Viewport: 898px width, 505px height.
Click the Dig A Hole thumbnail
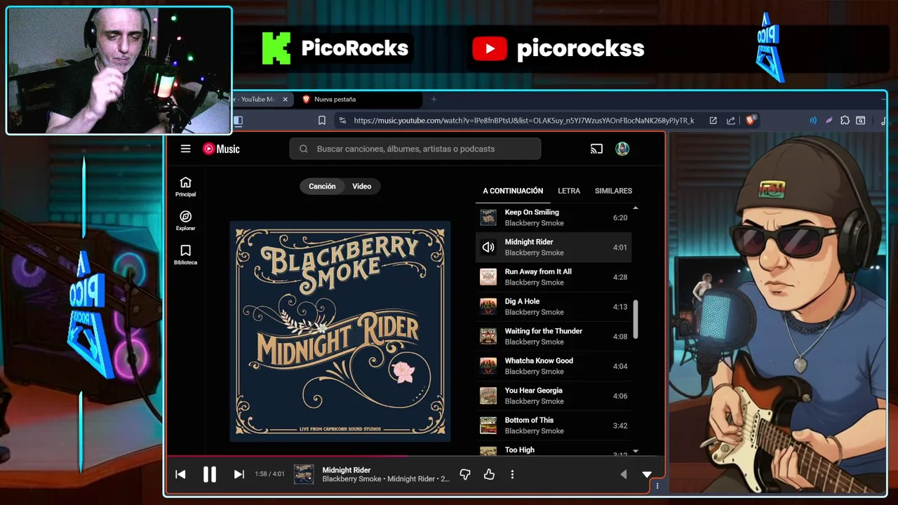coord(488,307)
